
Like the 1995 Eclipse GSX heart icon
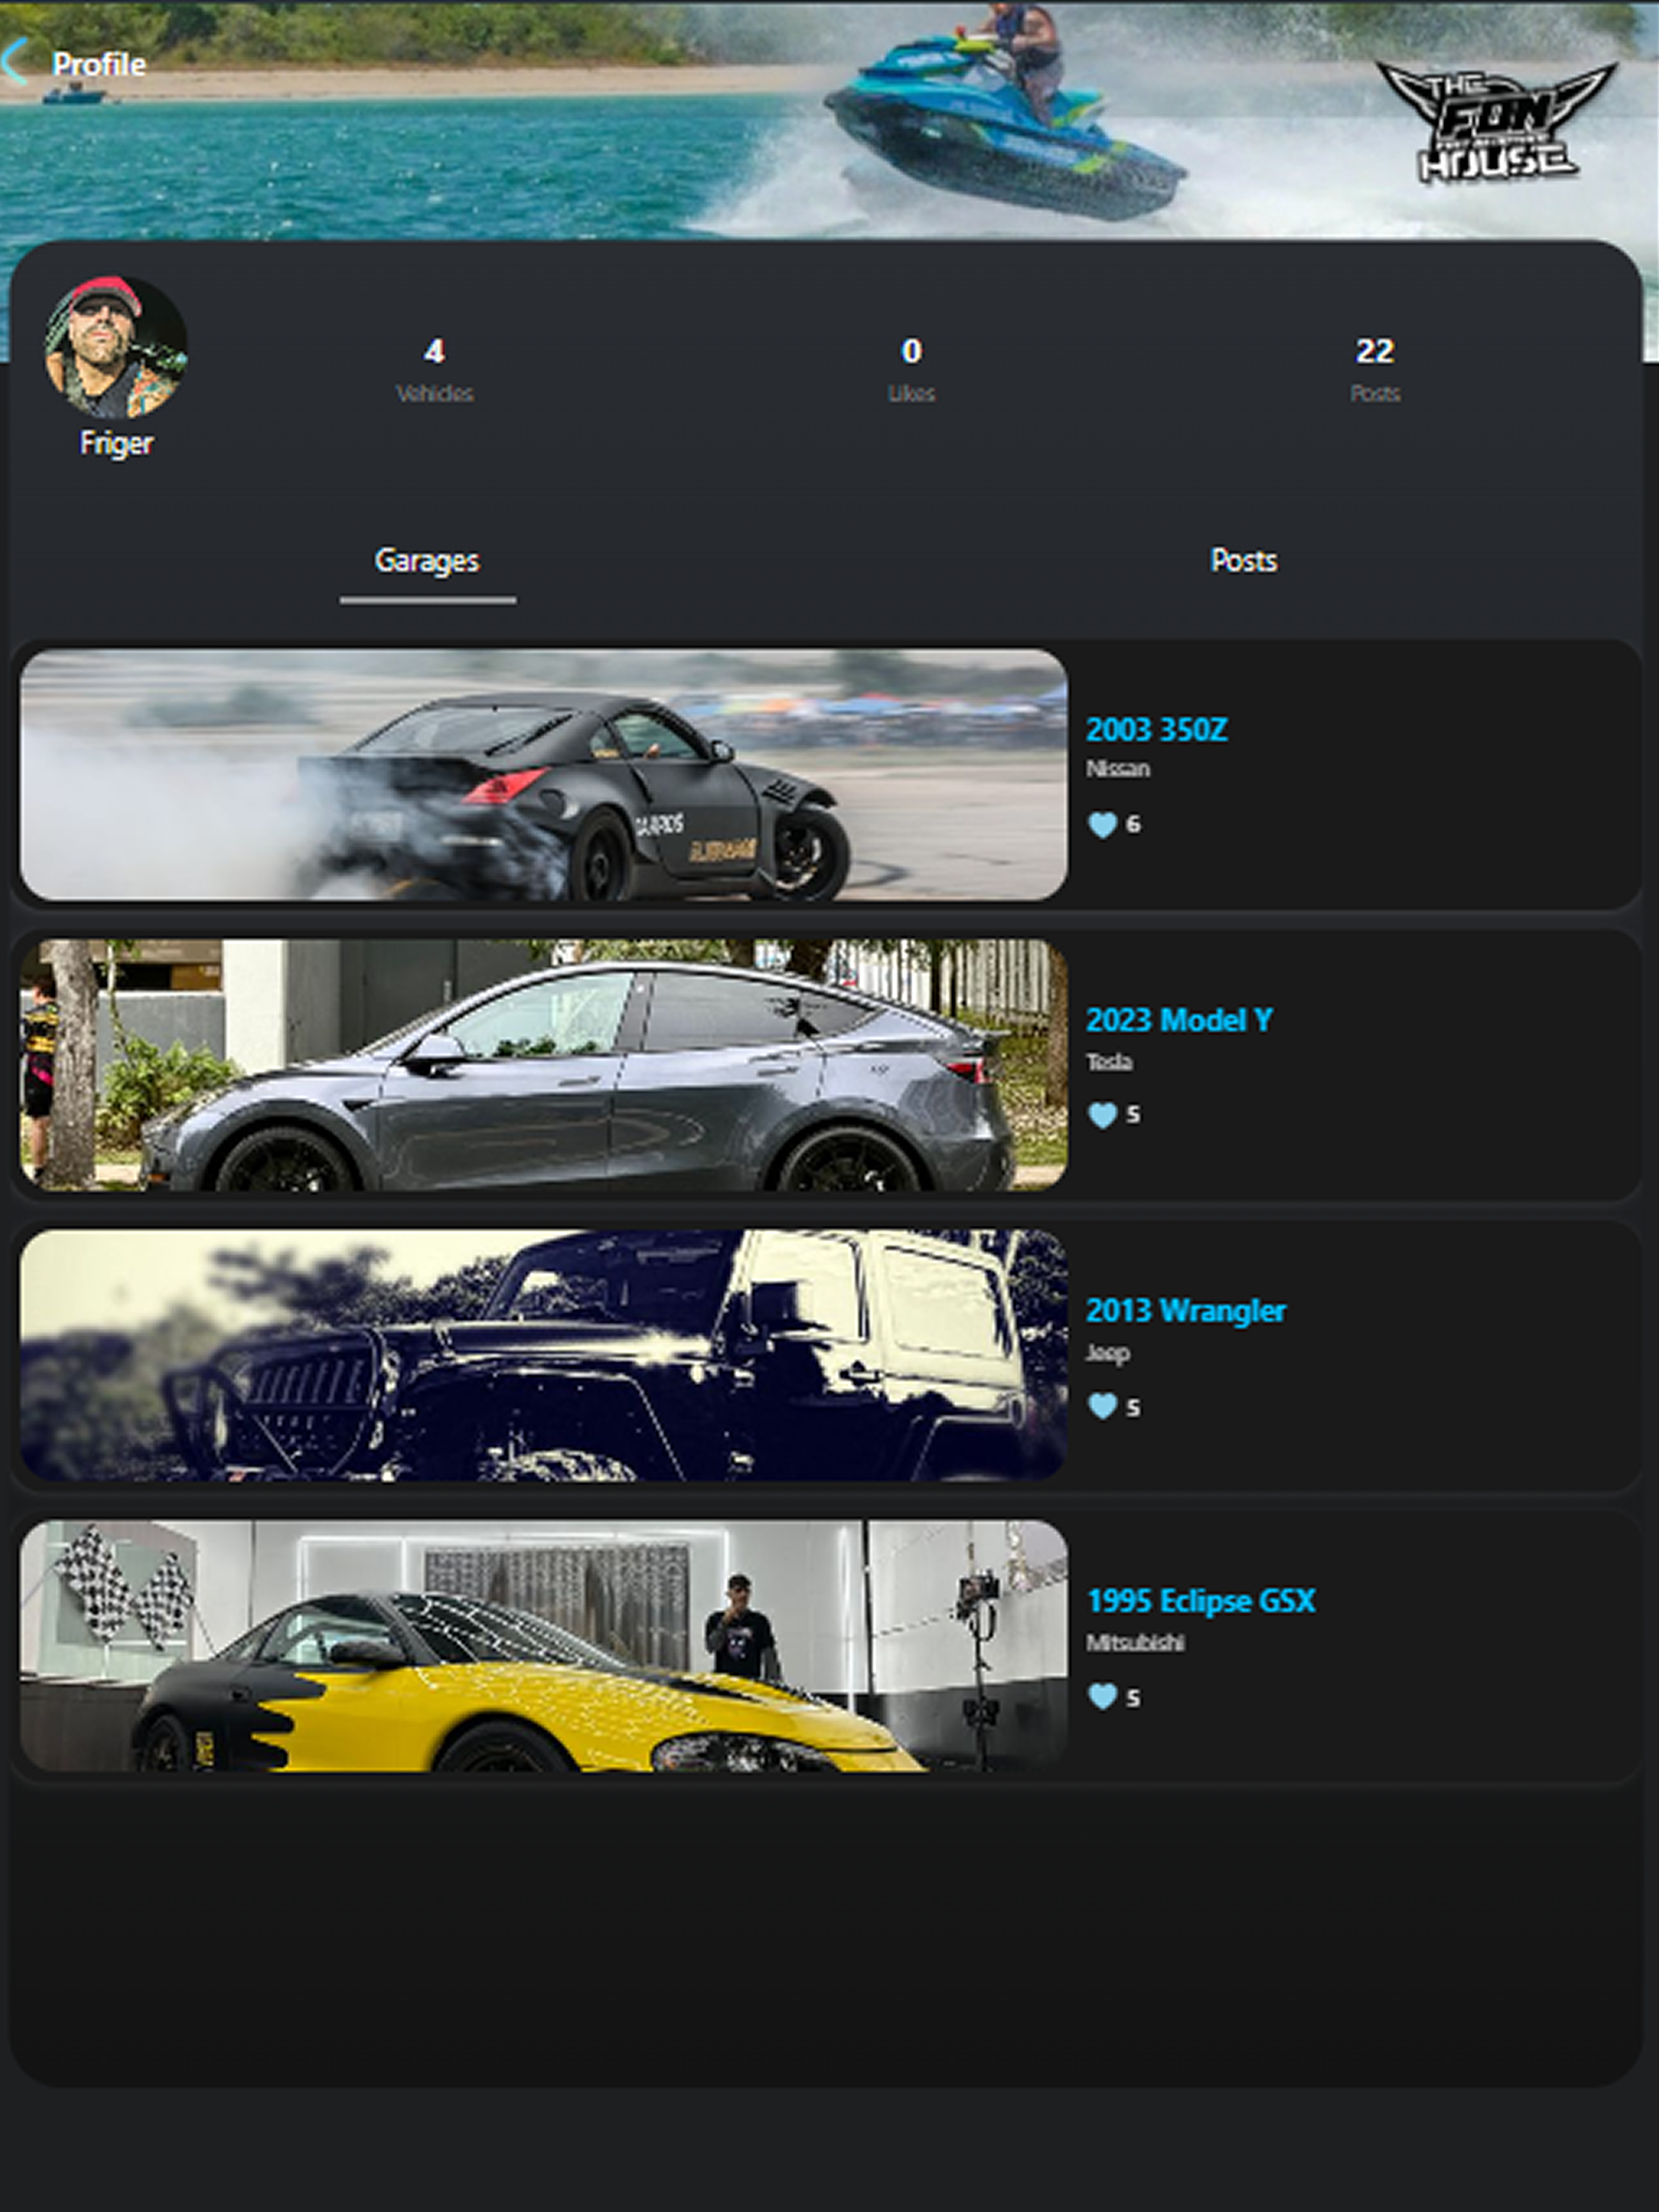tap(1102, 1696)
